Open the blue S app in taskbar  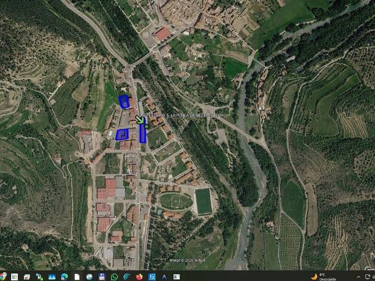click(152, 277)
